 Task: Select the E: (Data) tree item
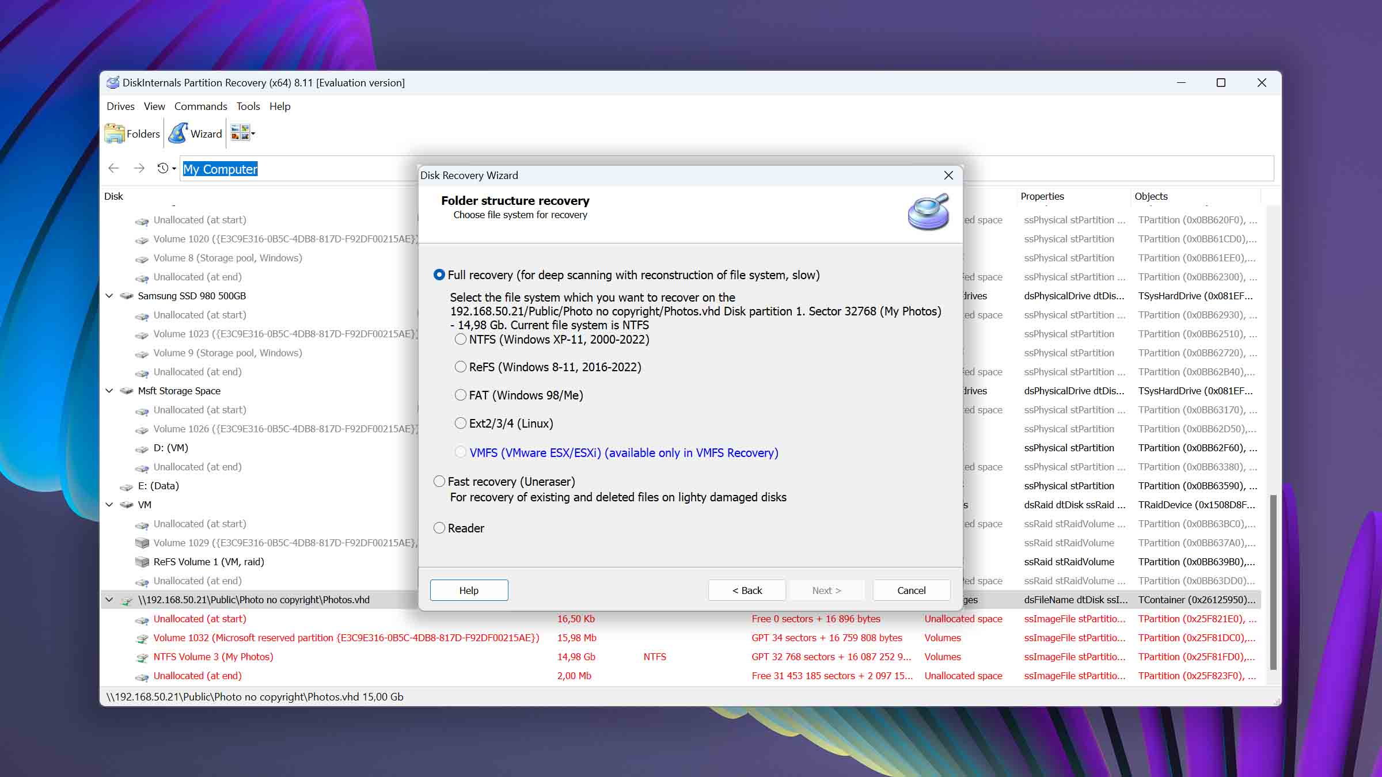(x=158, y=486)
